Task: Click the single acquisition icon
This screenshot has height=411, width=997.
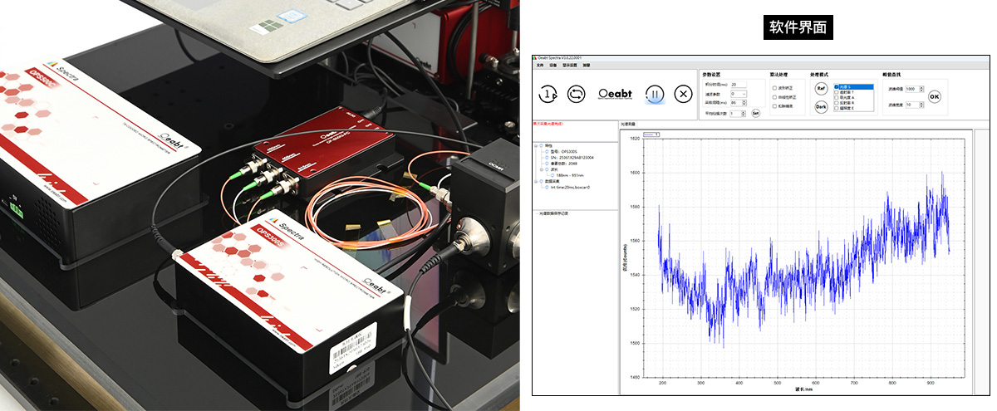Action: (548, 94)
